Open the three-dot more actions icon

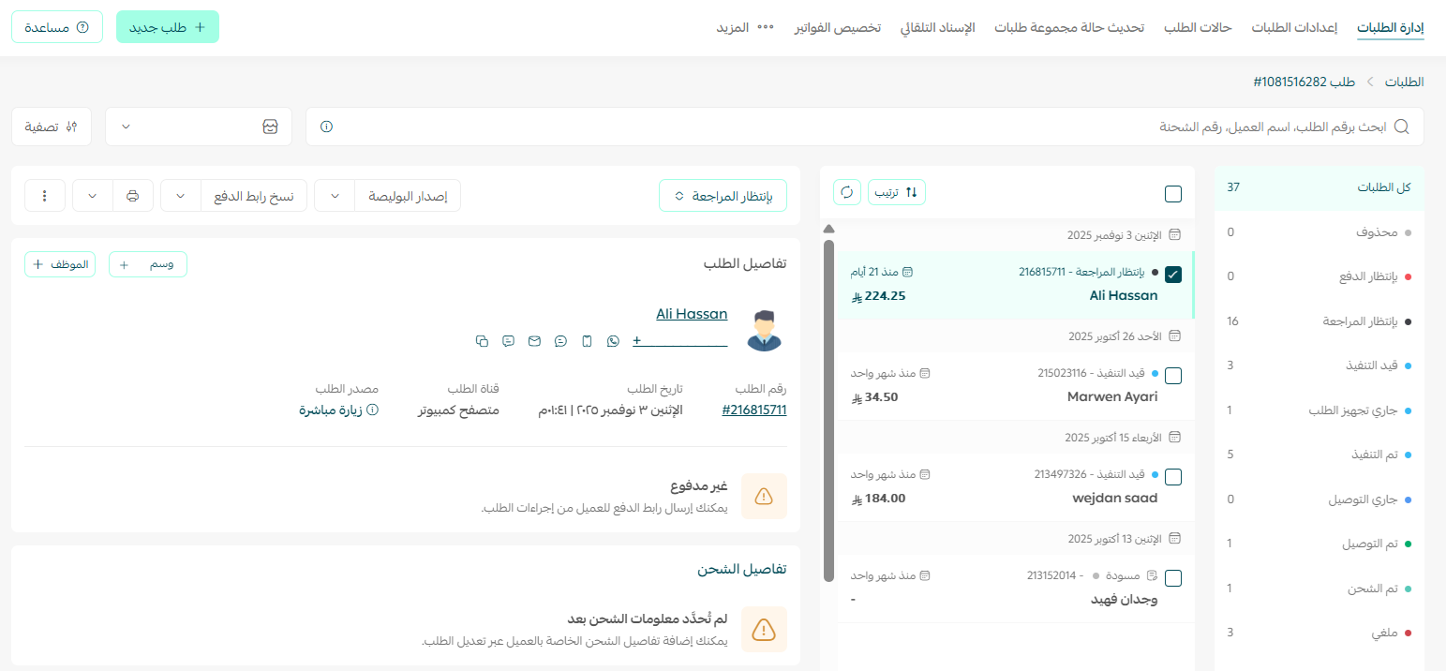click(x=44, y=195)
